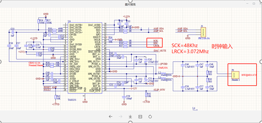Download the previewed schematic image
262x123 pixels.
[130, 117]
